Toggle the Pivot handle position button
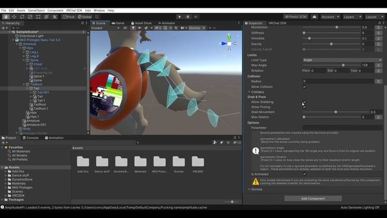 click(x=68, y=17)
